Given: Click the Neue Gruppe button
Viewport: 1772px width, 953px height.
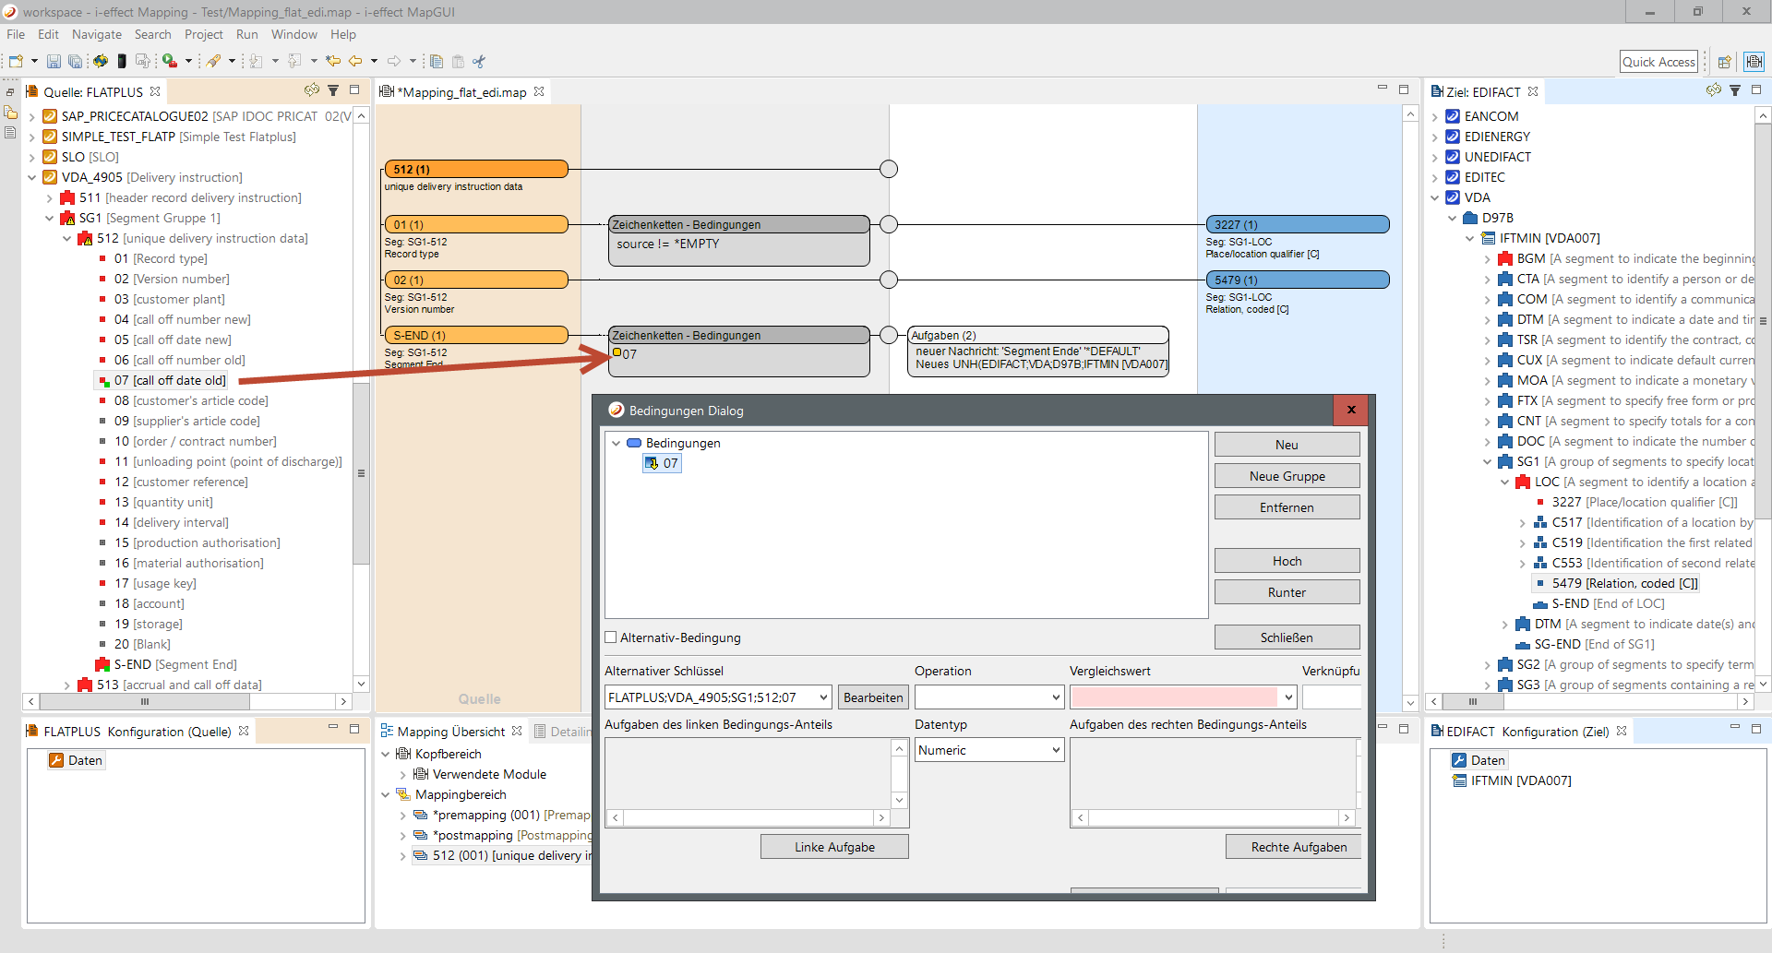Looking at the screenshot, I should click(x=1287, y=476).
